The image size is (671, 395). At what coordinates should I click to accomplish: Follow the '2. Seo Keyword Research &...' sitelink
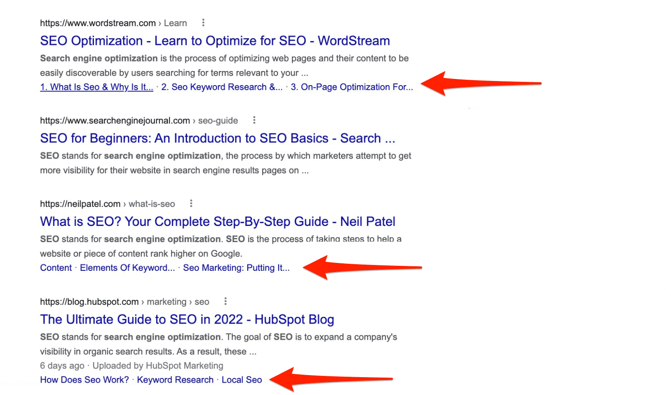tap(222, 87)
